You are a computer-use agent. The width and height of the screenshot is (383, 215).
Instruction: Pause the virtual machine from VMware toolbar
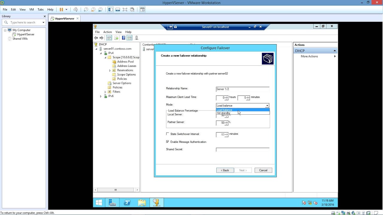61,10
